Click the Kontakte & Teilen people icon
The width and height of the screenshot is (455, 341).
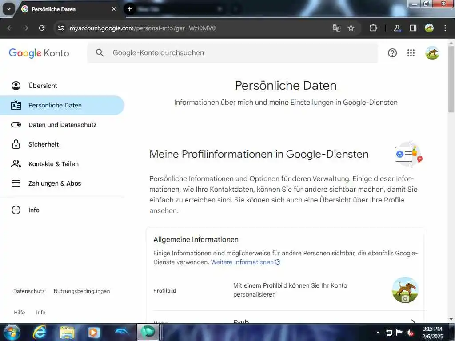tap(16, 164)
